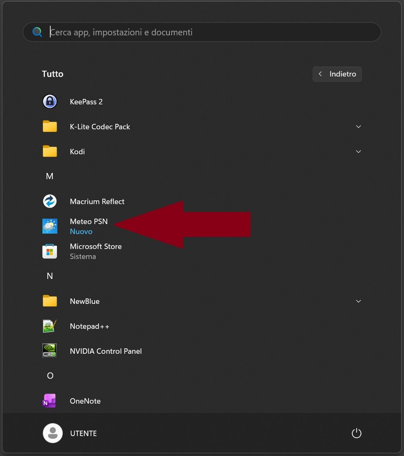The height and width of the screenshot is (456, 404).
Task: Open Microsoft Store icon
Action: [x=50, y=251]
